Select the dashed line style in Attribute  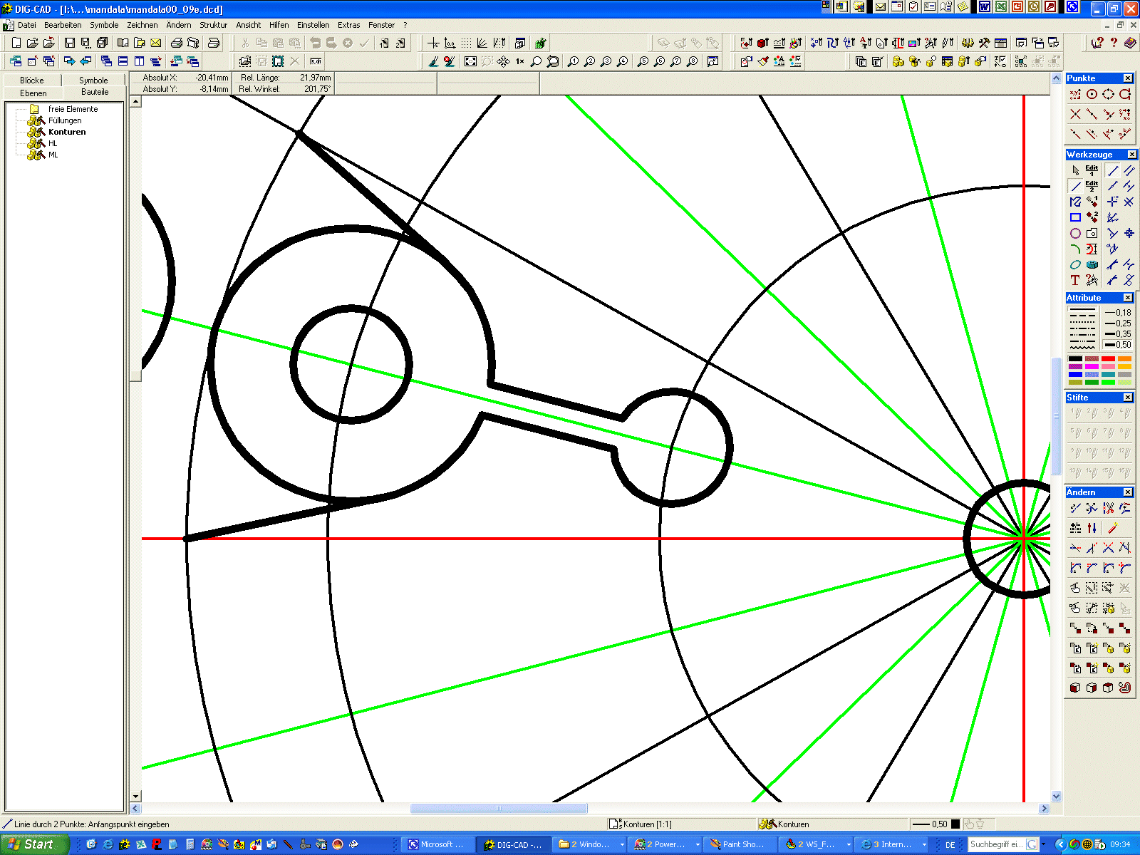click(x=1082, y=316)
